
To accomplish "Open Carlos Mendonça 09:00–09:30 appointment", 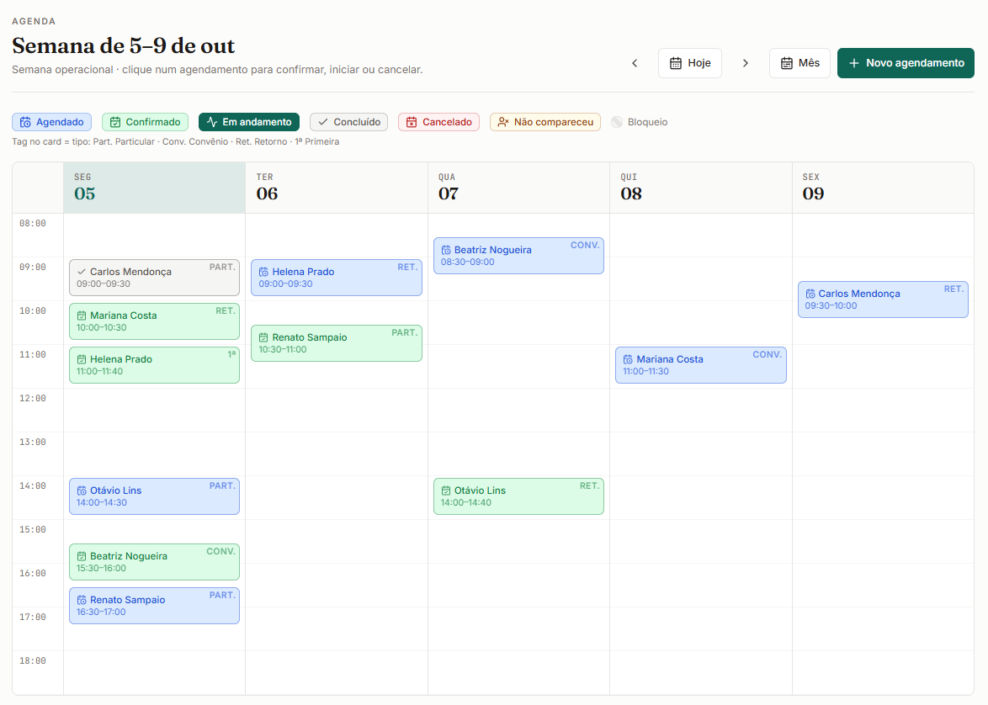I will click(154, 278).
